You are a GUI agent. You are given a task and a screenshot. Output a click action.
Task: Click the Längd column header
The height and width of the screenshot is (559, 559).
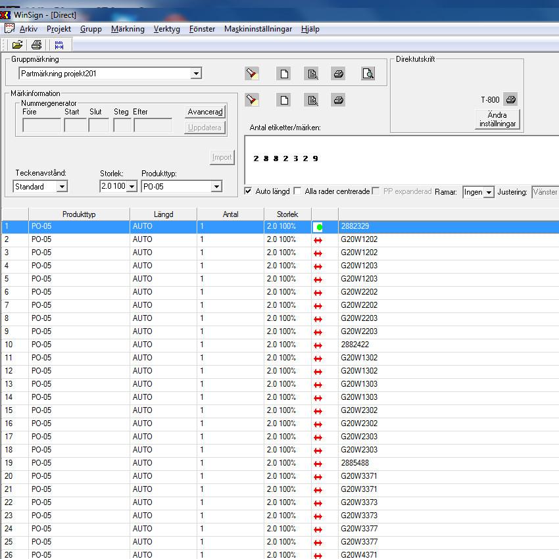click(163, 214)
